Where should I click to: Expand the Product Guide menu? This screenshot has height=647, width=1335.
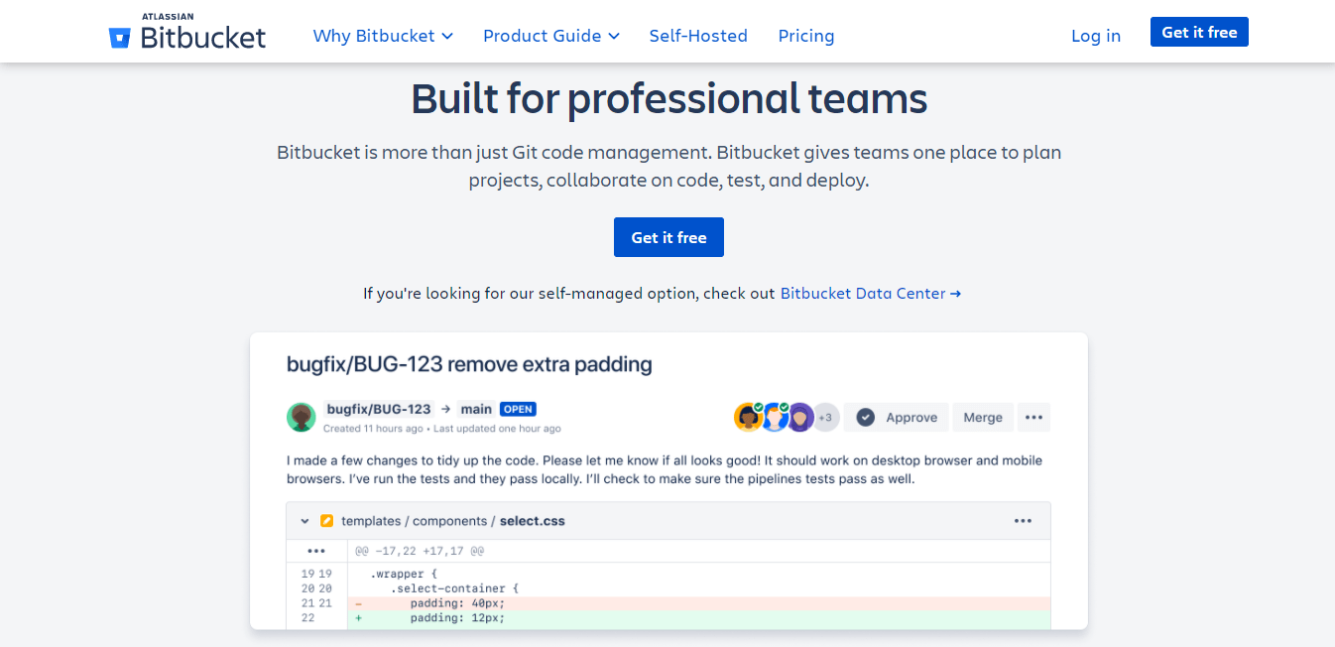[x=550, y=36]
